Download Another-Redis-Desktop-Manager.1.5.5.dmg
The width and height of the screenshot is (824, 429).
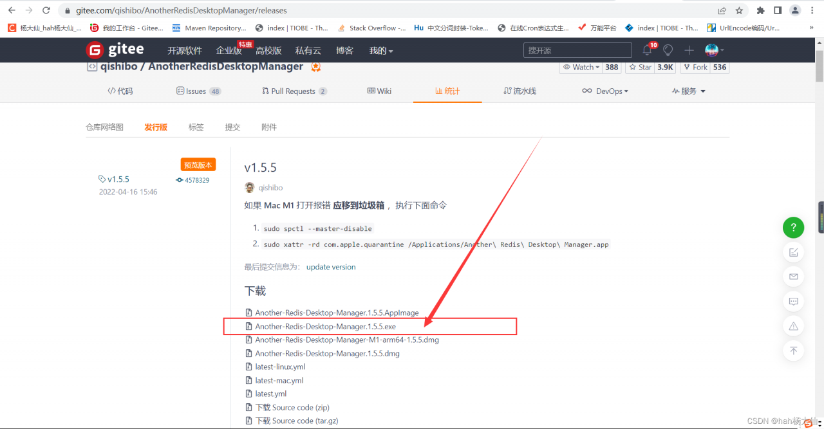pyautogui.click(x=327, y=354)
